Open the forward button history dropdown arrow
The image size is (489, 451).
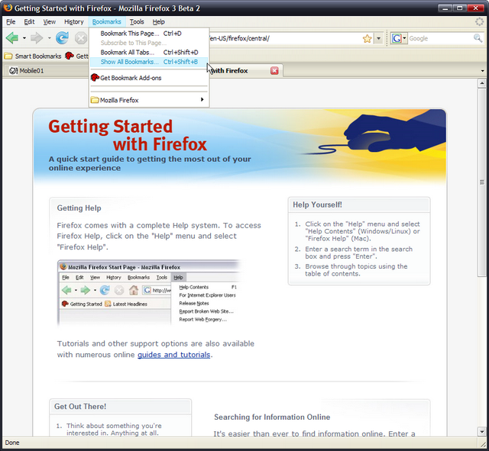point(49,38)
